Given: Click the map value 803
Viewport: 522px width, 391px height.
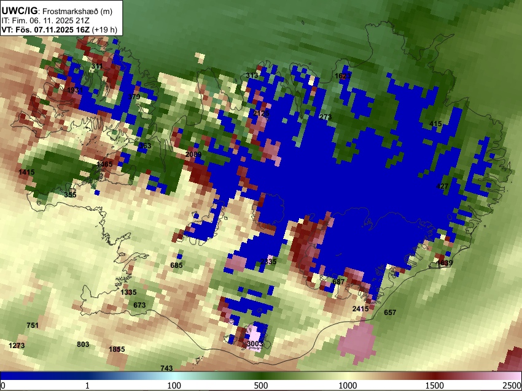Looking at the screenshot, I should 83,344.
